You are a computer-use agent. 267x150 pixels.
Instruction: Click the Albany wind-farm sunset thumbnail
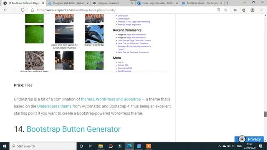64,34
